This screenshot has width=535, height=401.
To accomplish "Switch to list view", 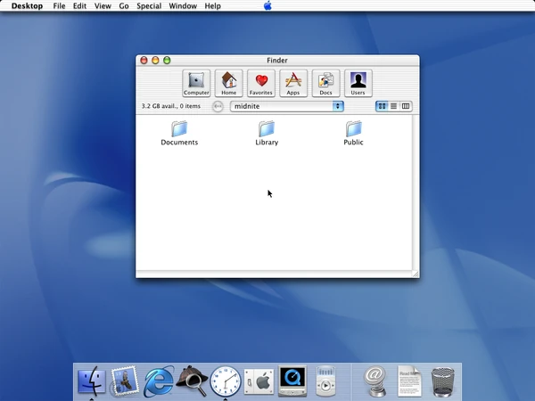I will [x=393, y=106].
